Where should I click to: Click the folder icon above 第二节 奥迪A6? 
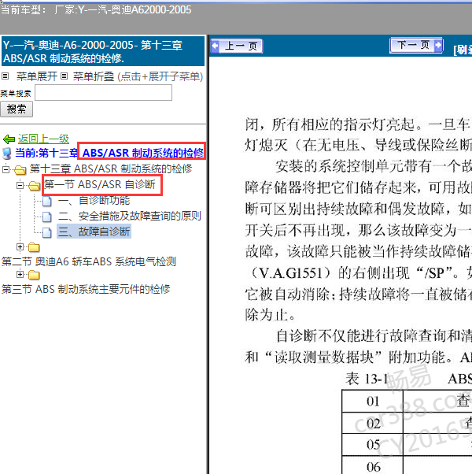pos(34,247)
